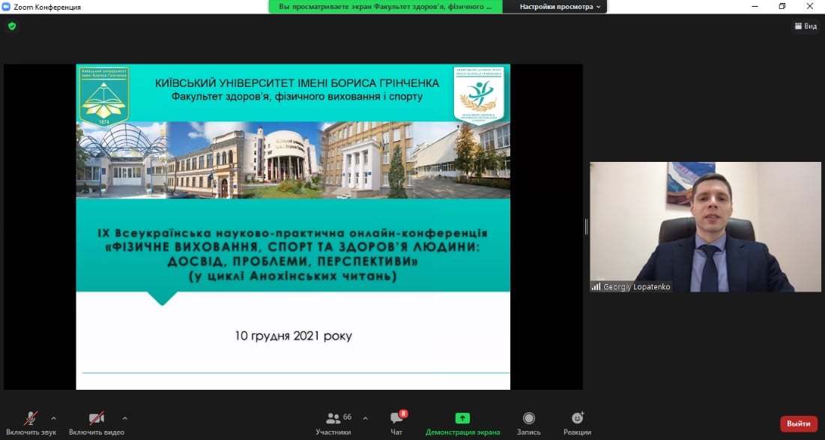Click the signal strength icon by Georgiy Lopatenko
Viewport: 825px width, 440px height.
point(596,286)
